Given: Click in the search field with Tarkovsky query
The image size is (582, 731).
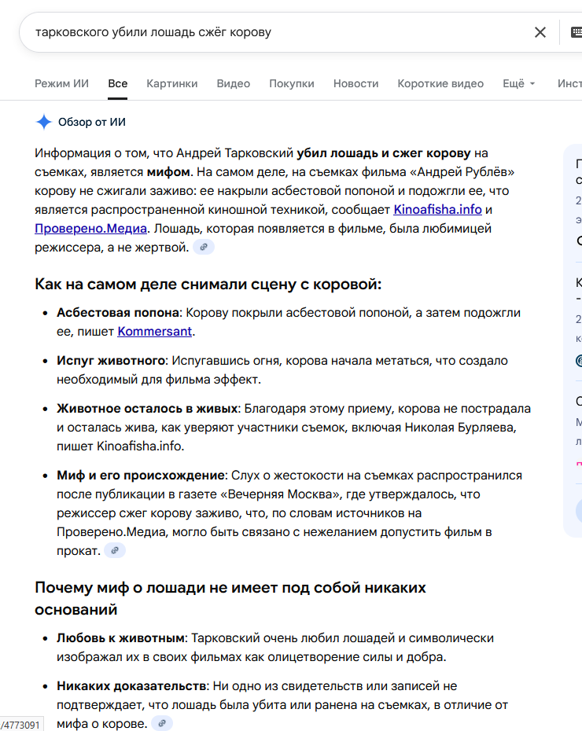Looking at the screenshot, I should [x=280, y=32].
